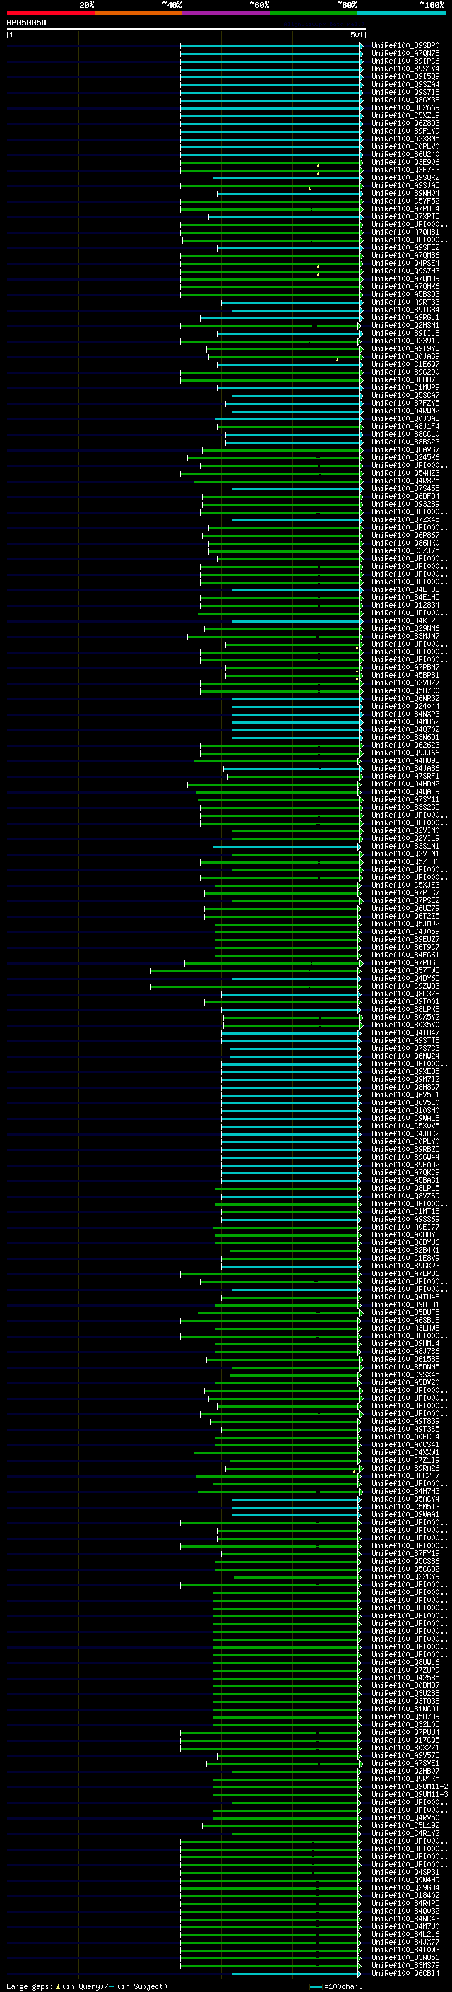The width and height of the screenshot is (452, 1992).
Task: Select the UniRef100_A4RWM2 label
Action: coord(405,411)
